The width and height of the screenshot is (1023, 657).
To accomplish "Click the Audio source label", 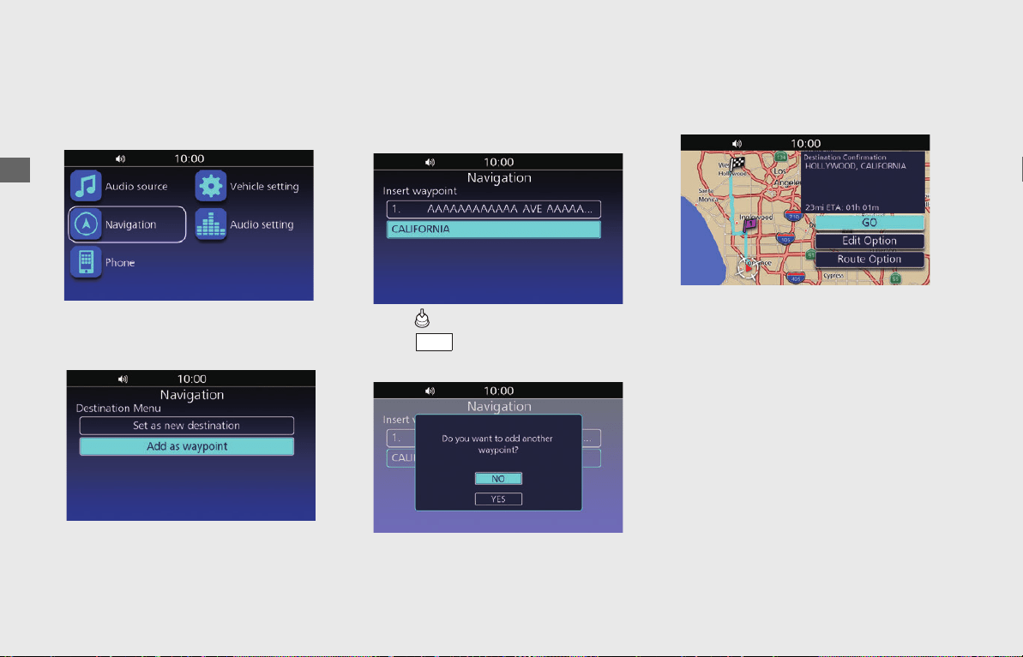I will 136,187.
